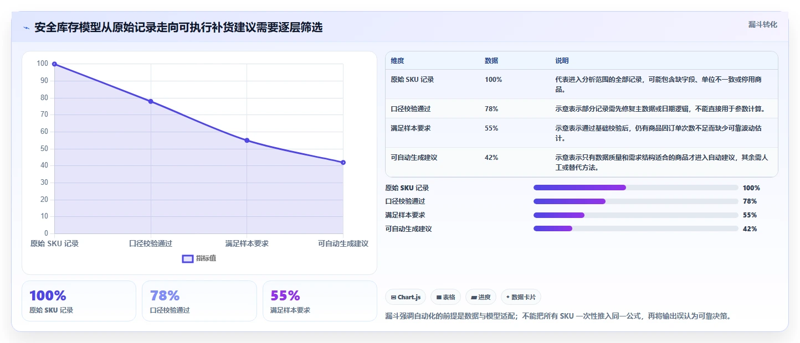This screenshot has width=800, height=343.
Task: Click the 55% value in the table
Action: pos(491,128)
